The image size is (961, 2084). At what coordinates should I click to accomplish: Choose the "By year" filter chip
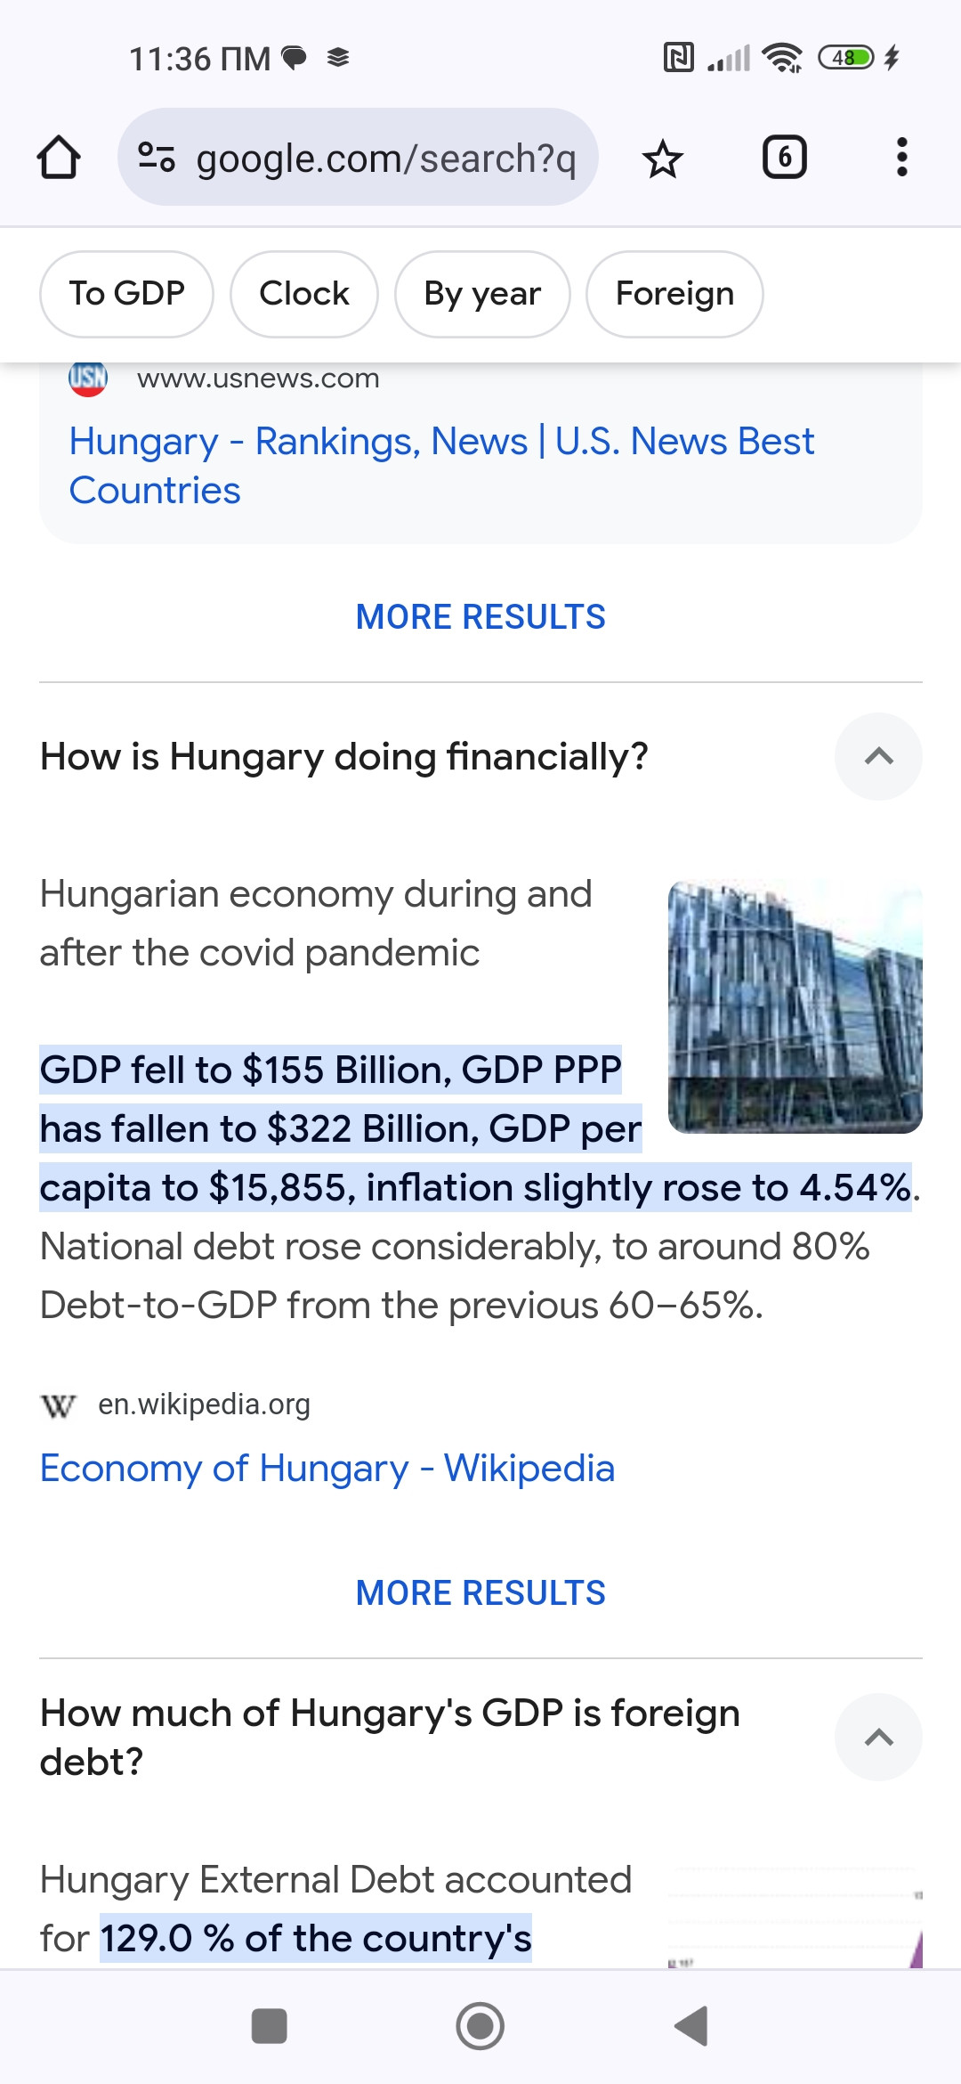482,294
